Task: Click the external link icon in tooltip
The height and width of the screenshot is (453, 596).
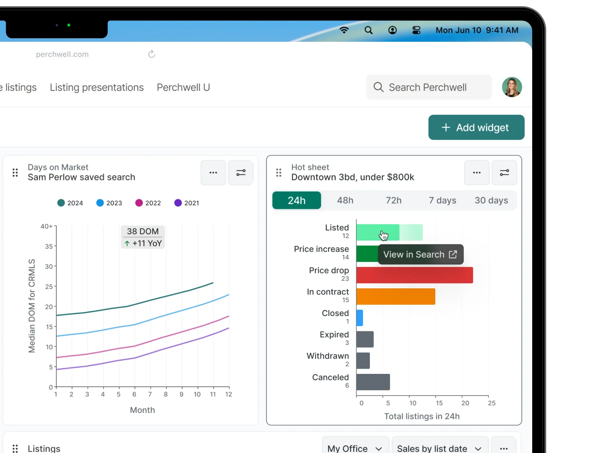Action: [x=453, y=254]
